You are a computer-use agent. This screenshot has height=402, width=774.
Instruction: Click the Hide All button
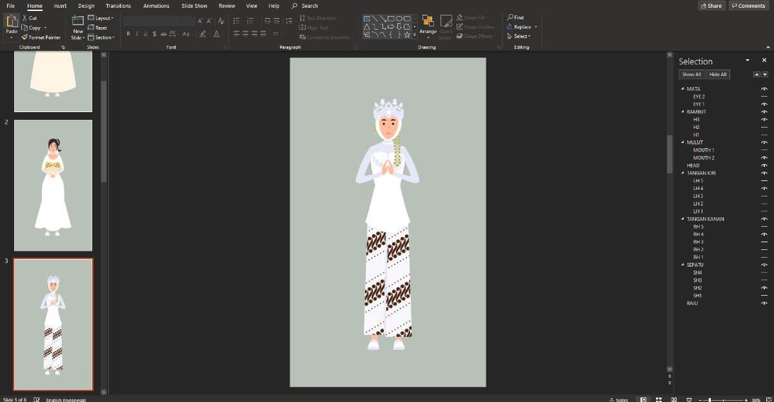[x=718, y=74]
